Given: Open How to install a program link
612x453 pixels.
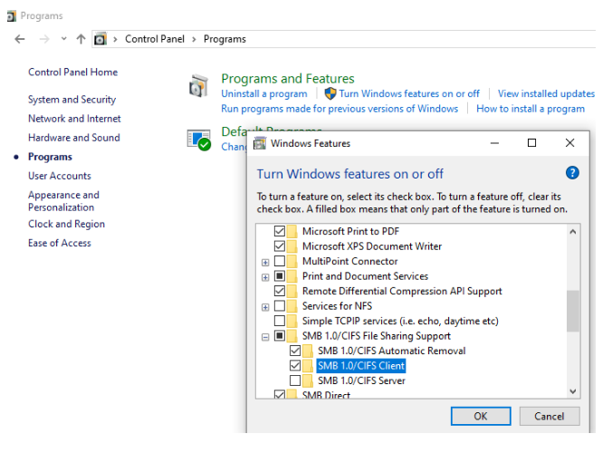Looking at the screenshot, I should 531,109.
